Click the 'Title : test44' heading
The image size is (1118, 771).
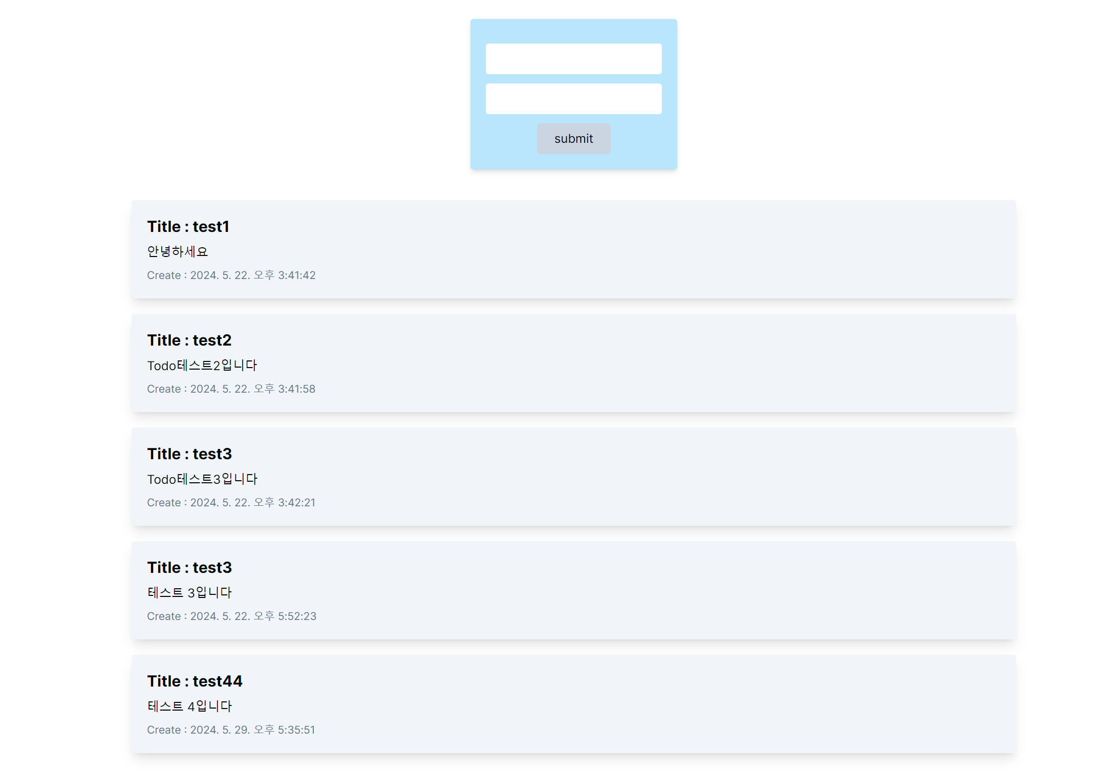click(195, 681)
